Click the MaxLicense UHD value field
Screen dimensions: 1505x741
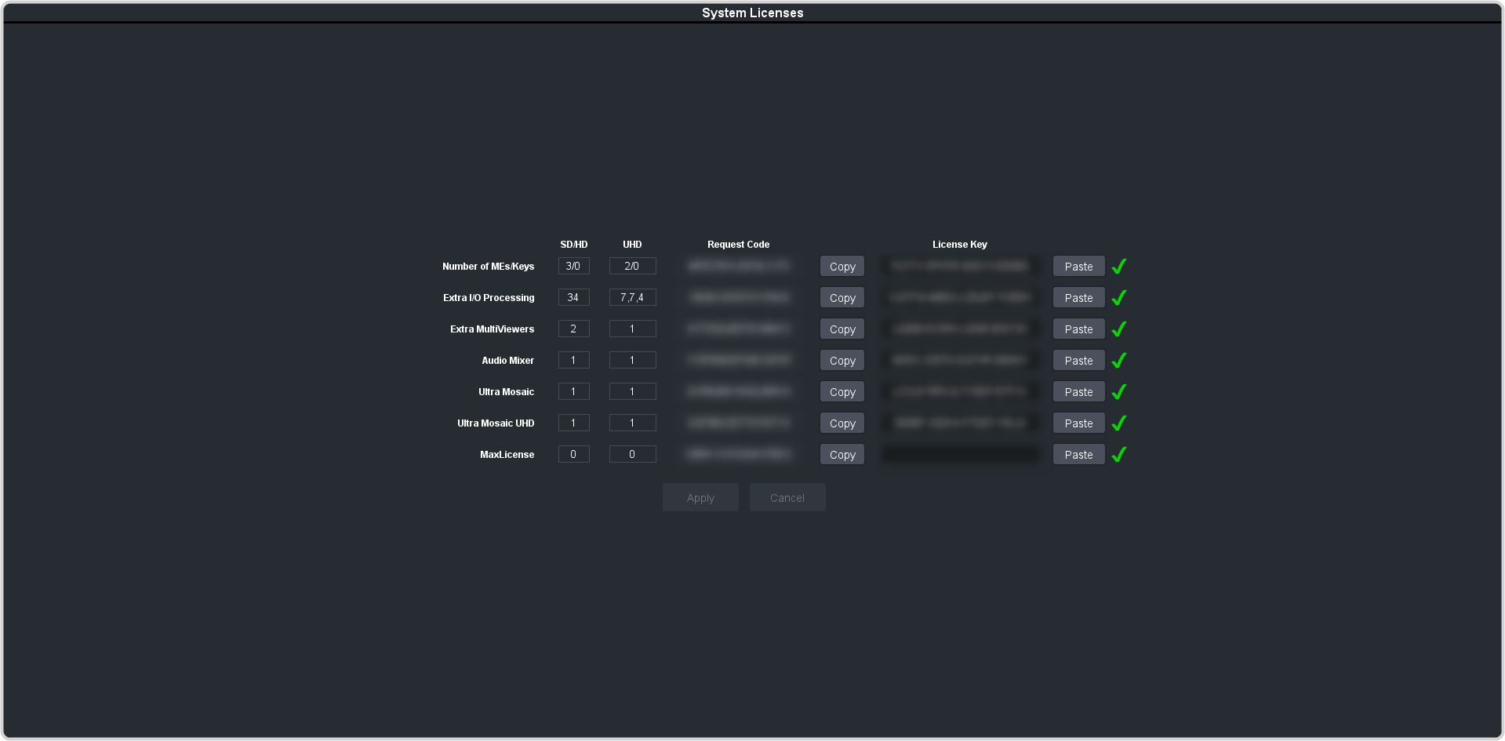(x=632, y=455)
